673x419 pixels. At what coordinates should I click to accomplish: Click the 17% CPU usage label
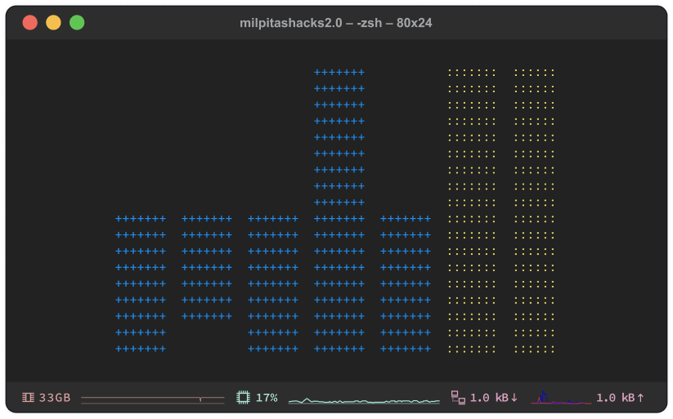tap(267, 398)
